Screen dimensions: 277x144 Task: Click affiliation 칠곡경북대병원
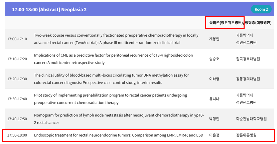(x=248, y=59)
